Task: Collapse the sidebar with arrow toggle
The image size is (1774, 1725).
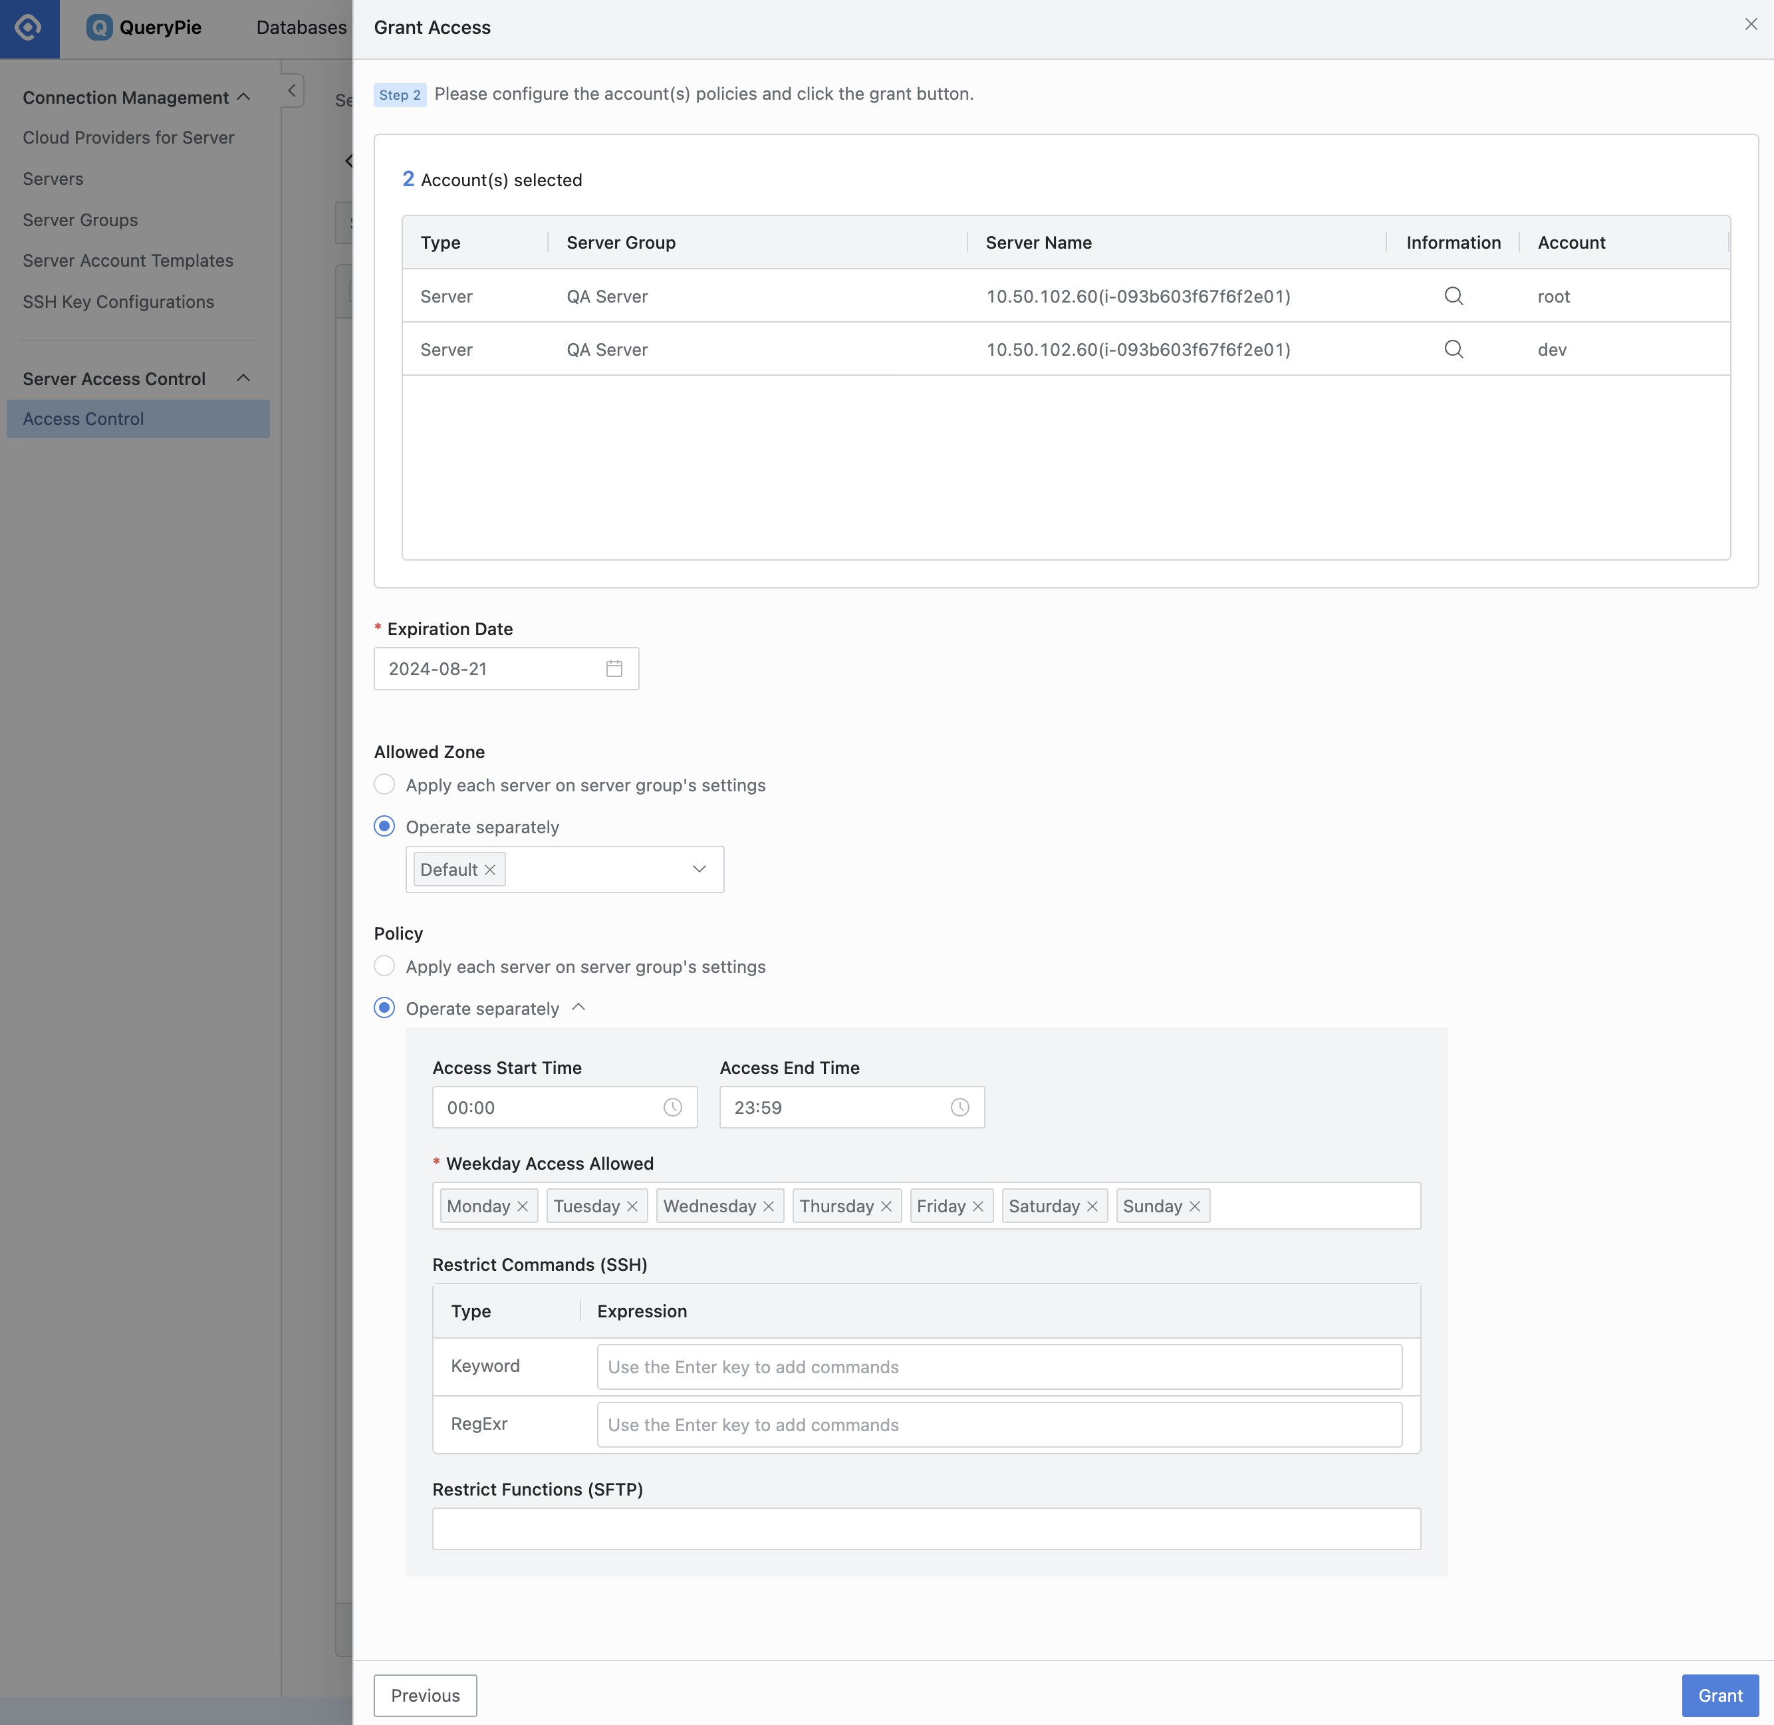Action: click(x=292, y=90)
